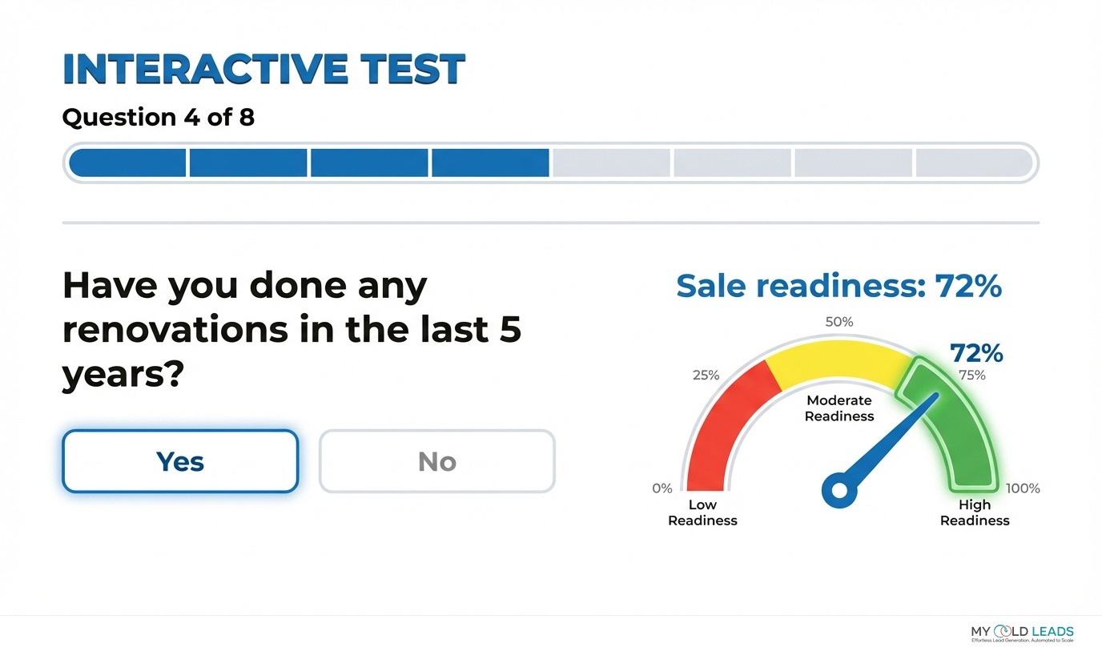Click the needle pivot circle on the gauge
The width and height of the screenshot is (1102, 651).
coord(839,492)
